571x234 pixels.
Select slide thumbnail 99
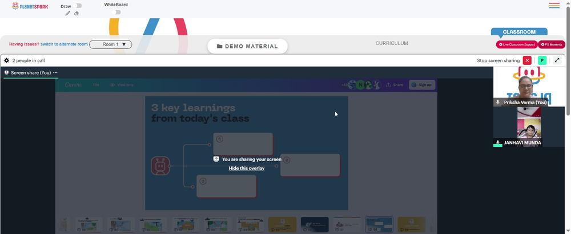point(411,225)
